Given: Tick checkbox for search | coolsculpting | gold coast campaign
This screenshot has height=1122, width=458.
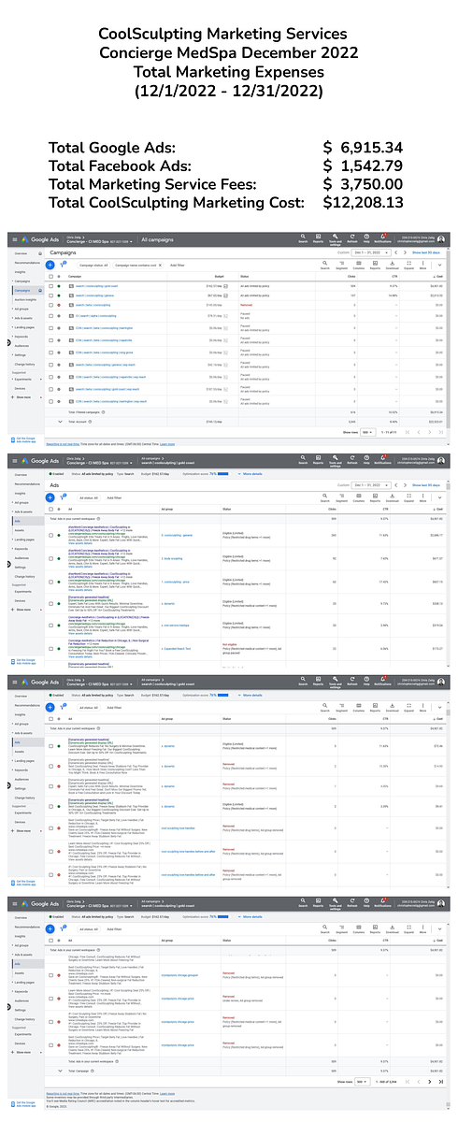Looking at the screenshot, I should [50, 286].
